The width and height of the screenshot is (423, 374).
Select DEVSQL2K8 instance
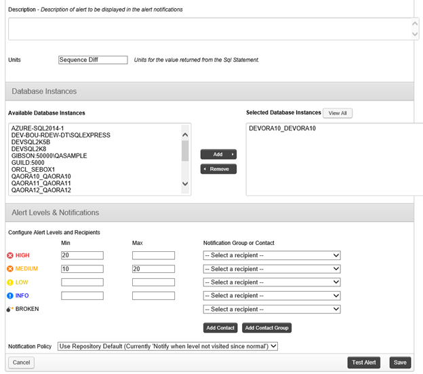tap(28, 149)
